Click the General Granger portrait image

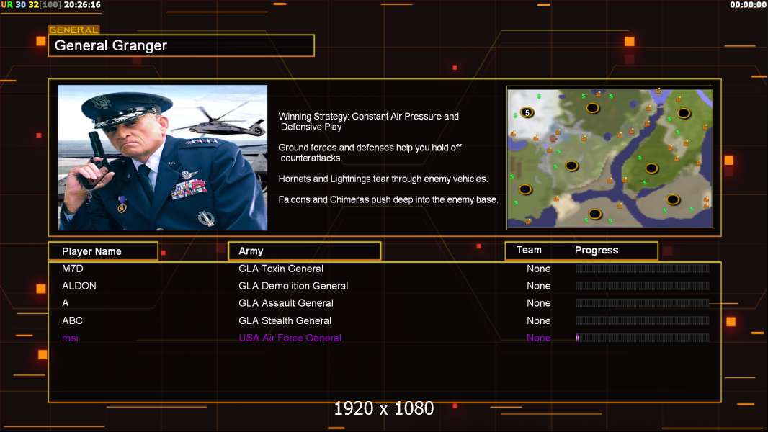click(163, 158)
